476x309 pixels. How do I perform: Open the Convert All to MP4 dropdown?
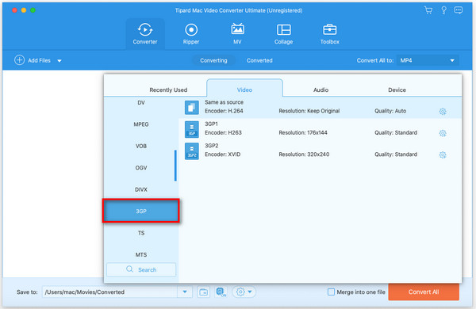coord(428,60)
